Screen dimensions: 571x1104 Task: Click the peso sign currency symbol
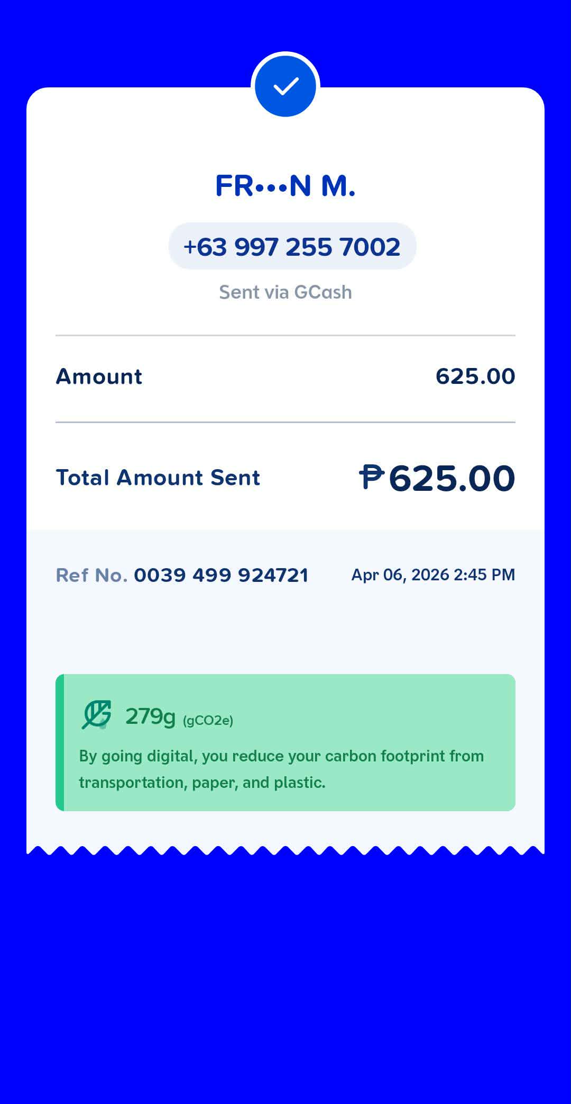click(x=372, y=477)
